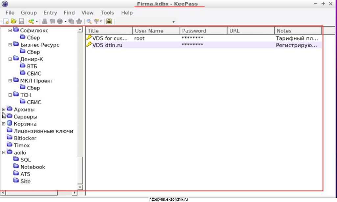The width and height of the screenshot is (337, 202).
Task: Select the VDS dtln.ru entry title
Action: pyautogui.click(x=107, y=45)
